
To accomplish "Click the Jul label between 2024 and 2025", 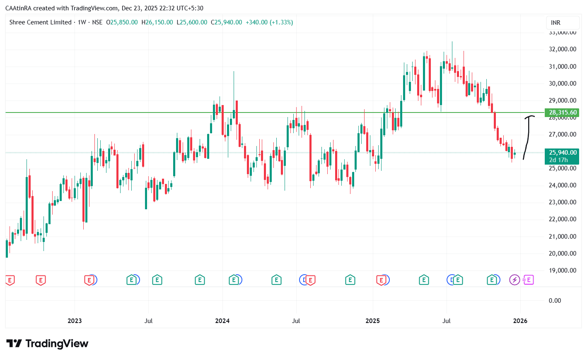I will pyautogui.click(x=296, y=321).
